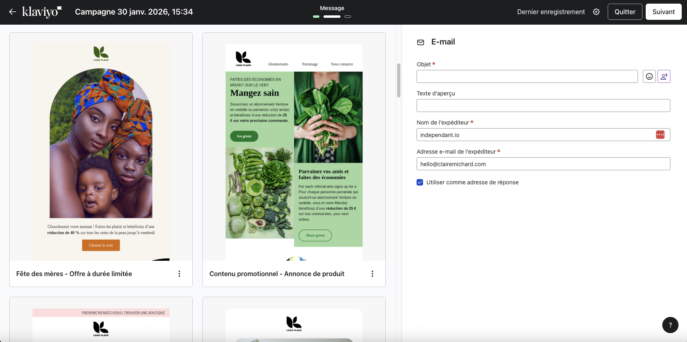The width and height of the screenshot is (687, 342).
Task: Open options menu for Fête des mères template
Action: tap(179, 274)
